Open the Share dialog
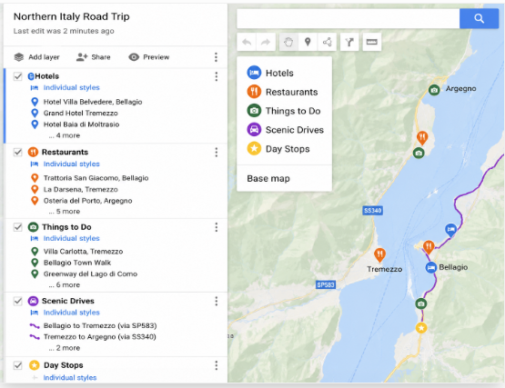The height and width of the screenshot is (388, 505). (94, 57)
